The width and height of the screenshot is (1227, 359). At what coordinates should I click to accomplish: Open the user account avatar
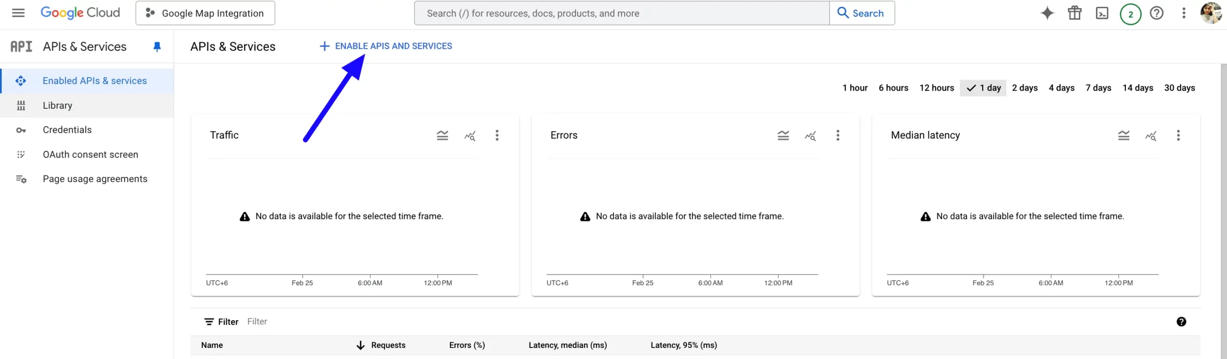point(1211,13)
